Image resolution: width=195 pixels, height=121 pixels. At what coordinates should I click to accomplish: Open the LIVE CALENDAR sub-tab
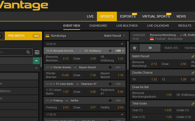(x=158, y=26)
